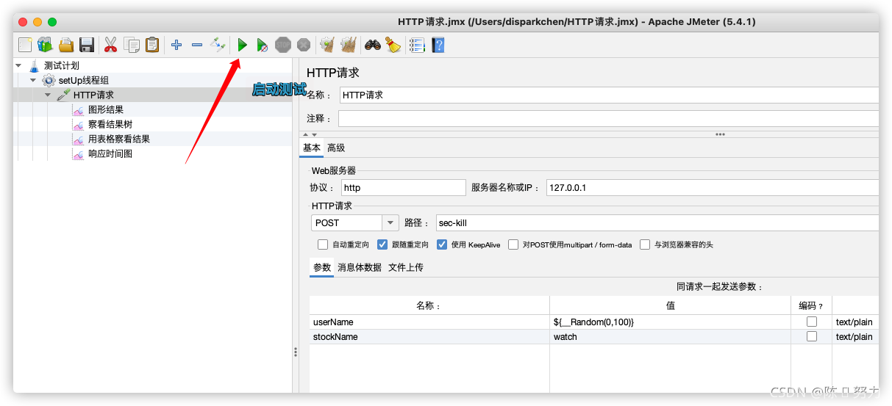Collapse the HTTP请求 tree node arrow

tap(48, 95)
